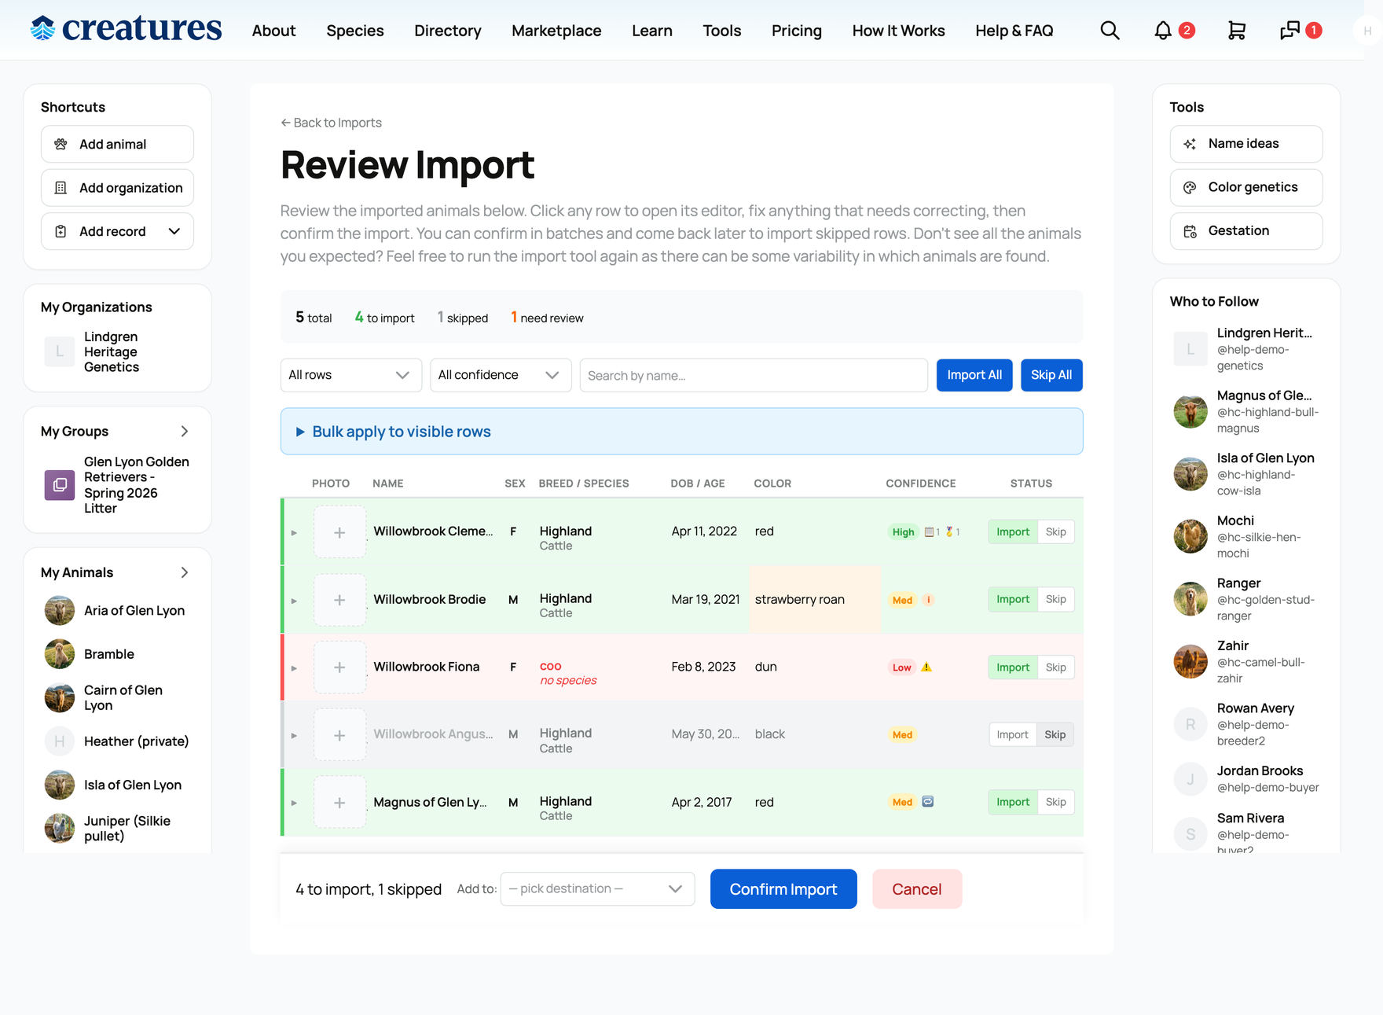Expand My Animals chevron
Viewport: 1383px width, 1015px height.
185,572
